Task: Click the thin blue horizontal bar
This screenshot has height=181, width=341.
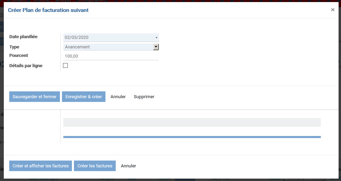Action: (x=192, y=137)
